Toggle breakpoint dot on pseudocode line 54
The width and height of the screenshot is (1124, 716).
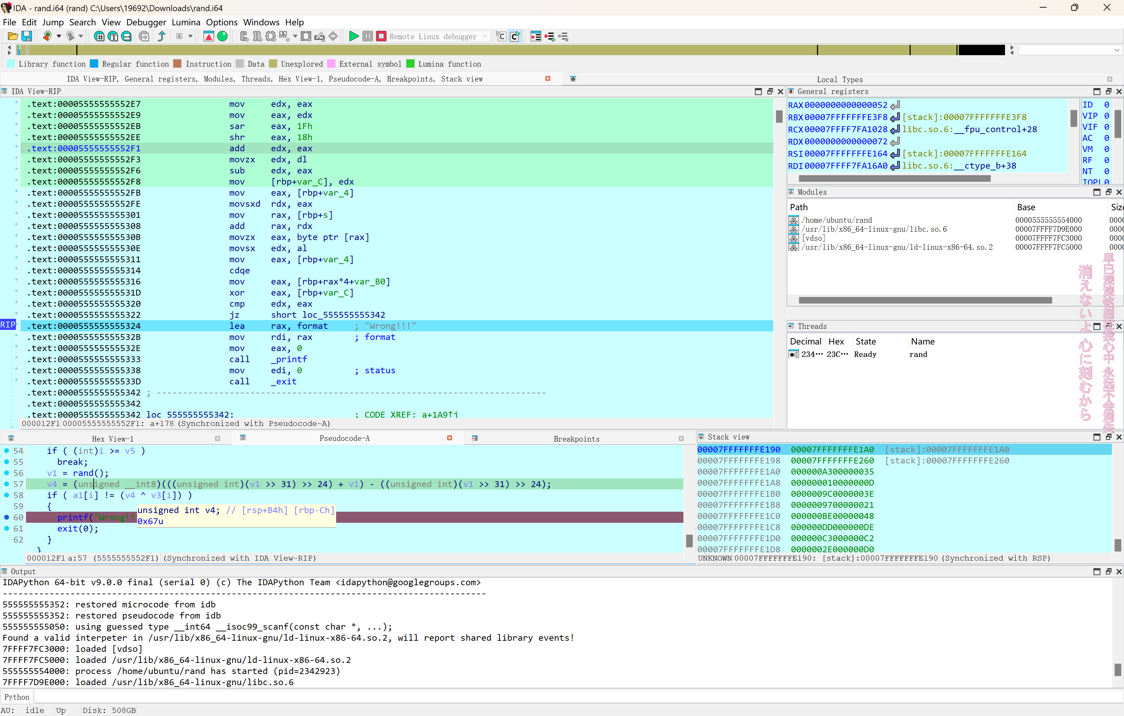pyautogui.click(x=7, y=450)
